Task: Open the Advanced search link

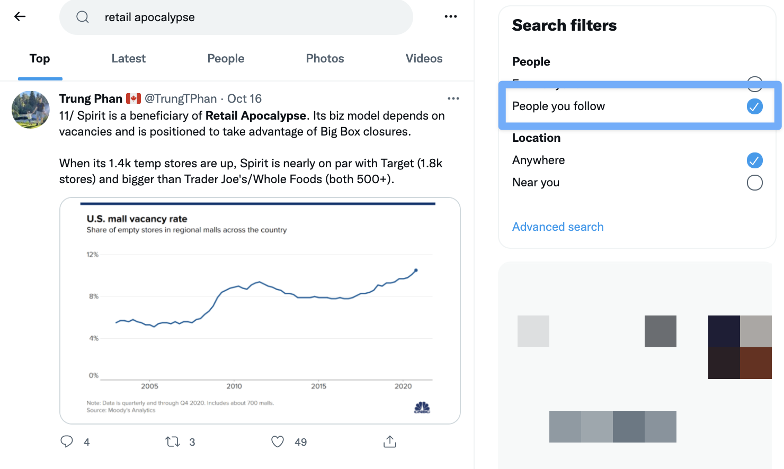Action: [x=558, y=227]
